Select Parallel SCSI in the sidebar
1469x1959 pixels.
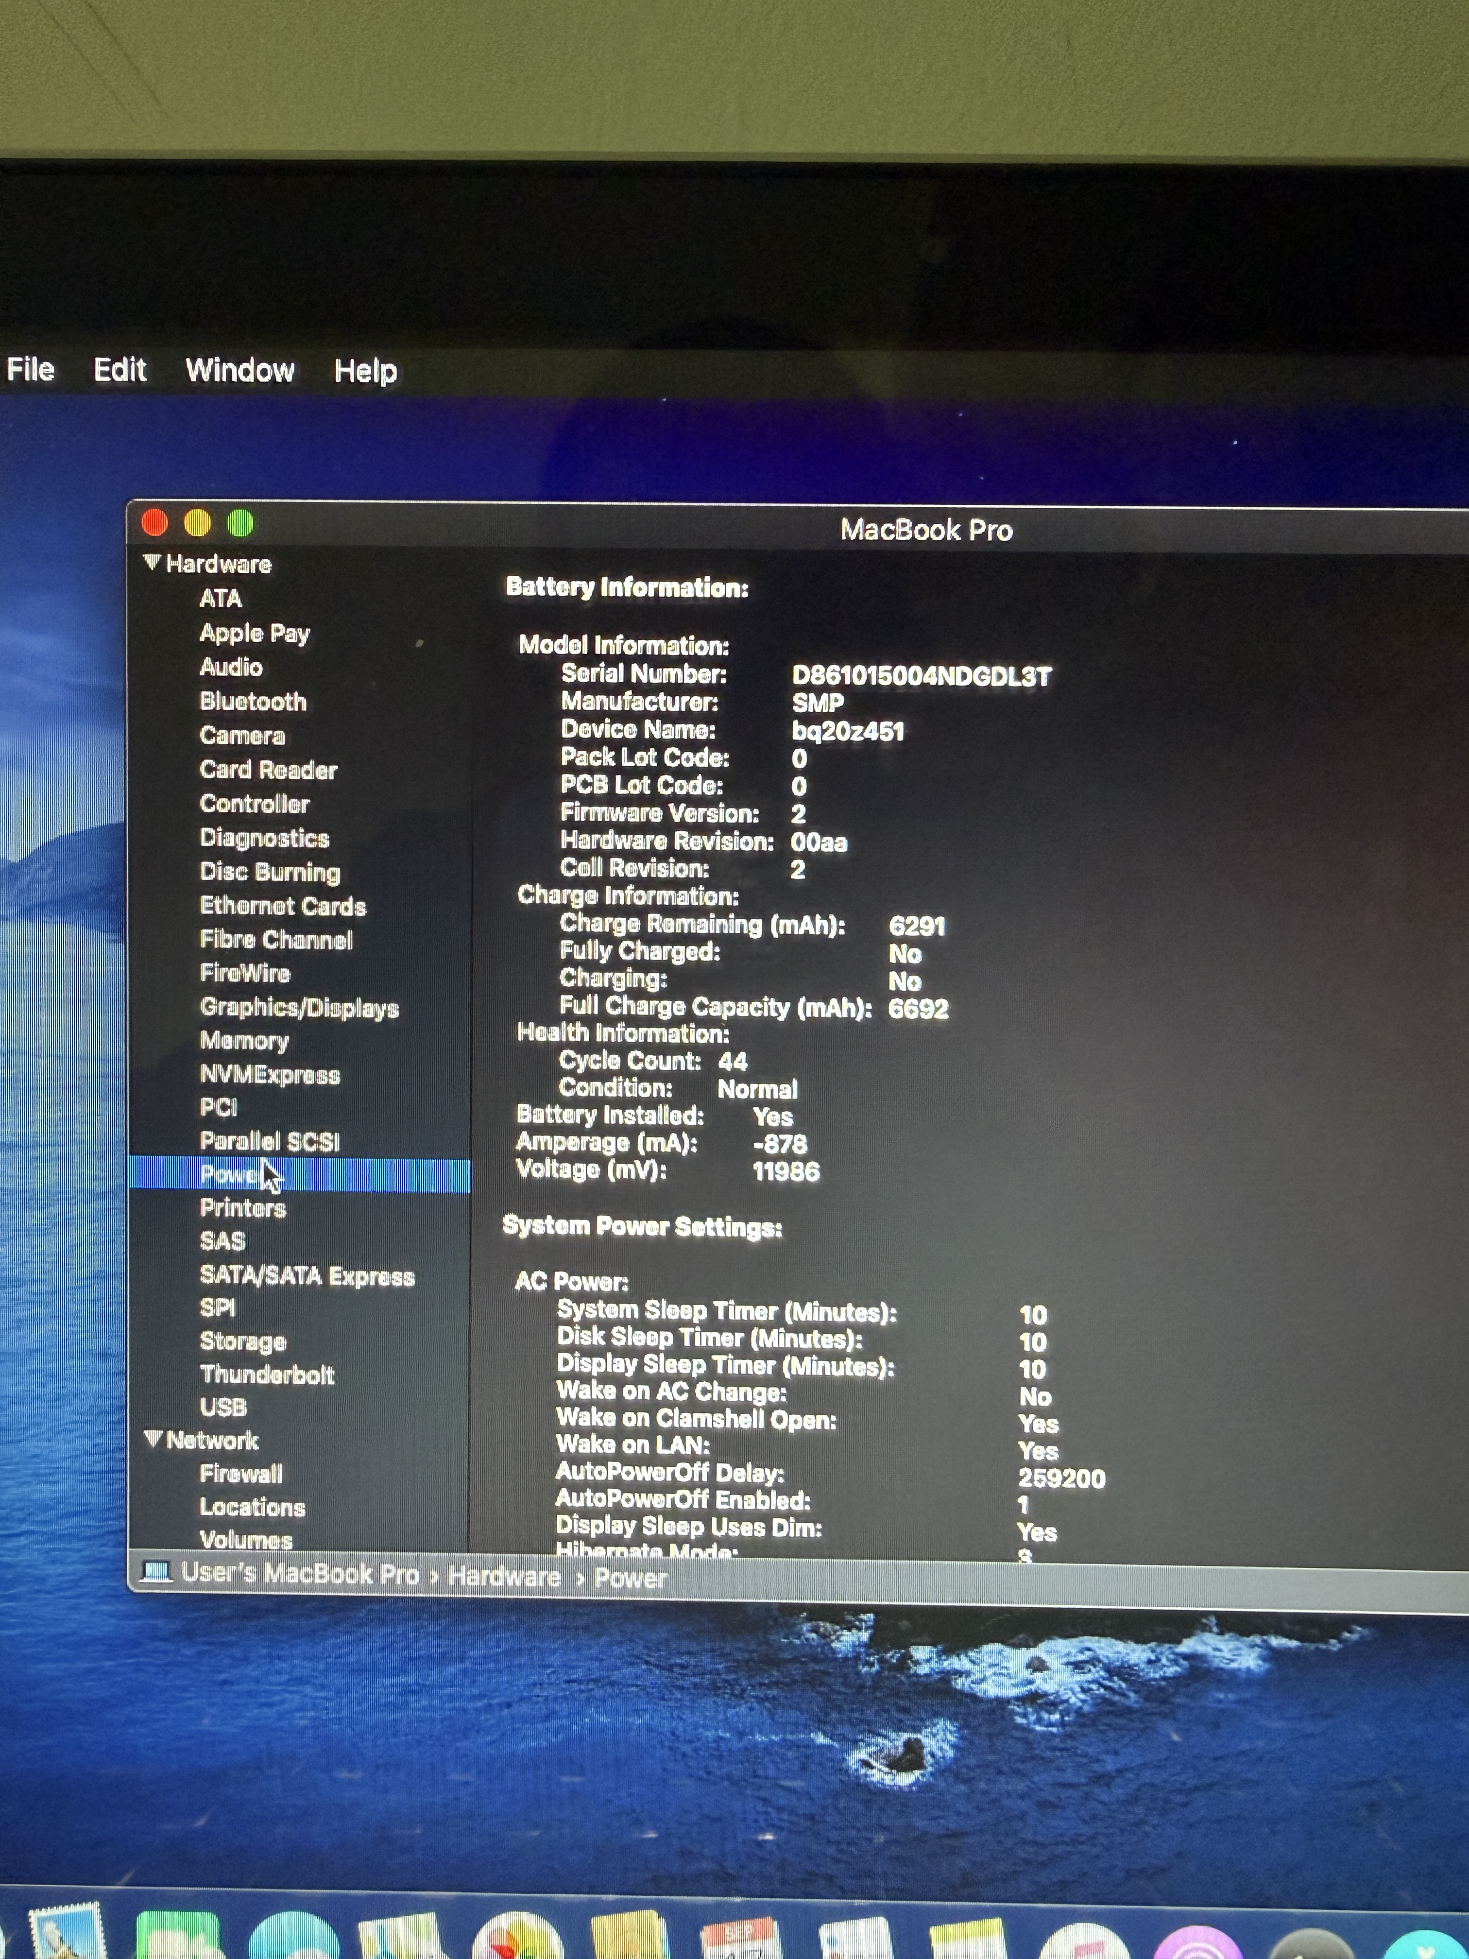coord(270,1142)
